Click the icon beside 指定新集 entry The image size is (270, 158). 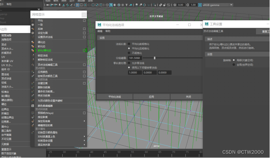[33, 117]
